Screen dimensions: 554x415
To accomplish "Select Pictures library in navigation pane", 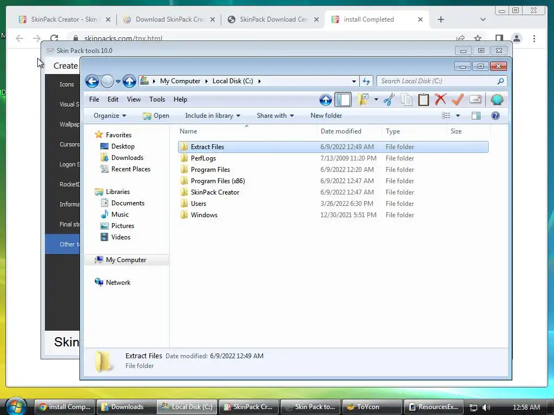I will (123, 226).
